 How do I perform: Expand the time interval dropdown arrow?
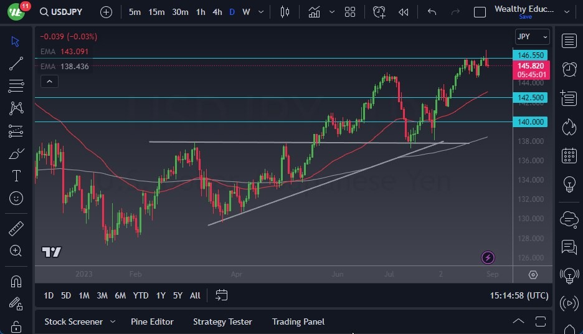(260, 12)
